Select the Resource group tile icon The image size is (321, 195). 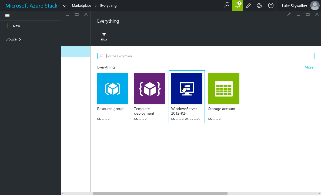pos(113,89)
